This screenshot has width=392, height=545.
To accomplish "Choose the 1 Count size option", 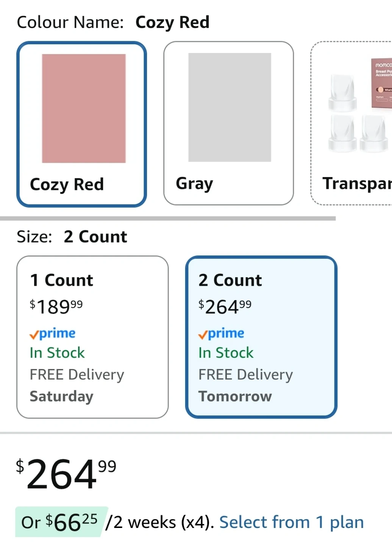I will tap(92, 337).
